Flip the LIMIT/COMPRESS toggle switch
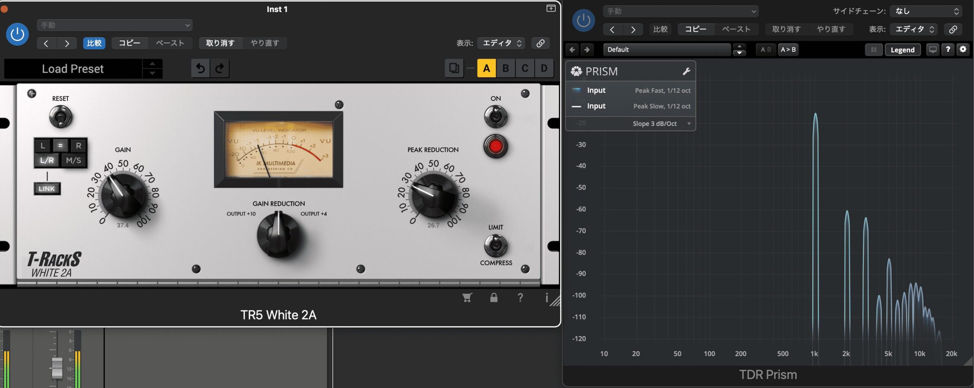 (x=495, y=245)
